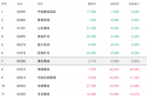147x96 pixels.
Task: Sort by the 涨跌幅 arrow icon
Action: pyautogui.click(x=139, y=4)
